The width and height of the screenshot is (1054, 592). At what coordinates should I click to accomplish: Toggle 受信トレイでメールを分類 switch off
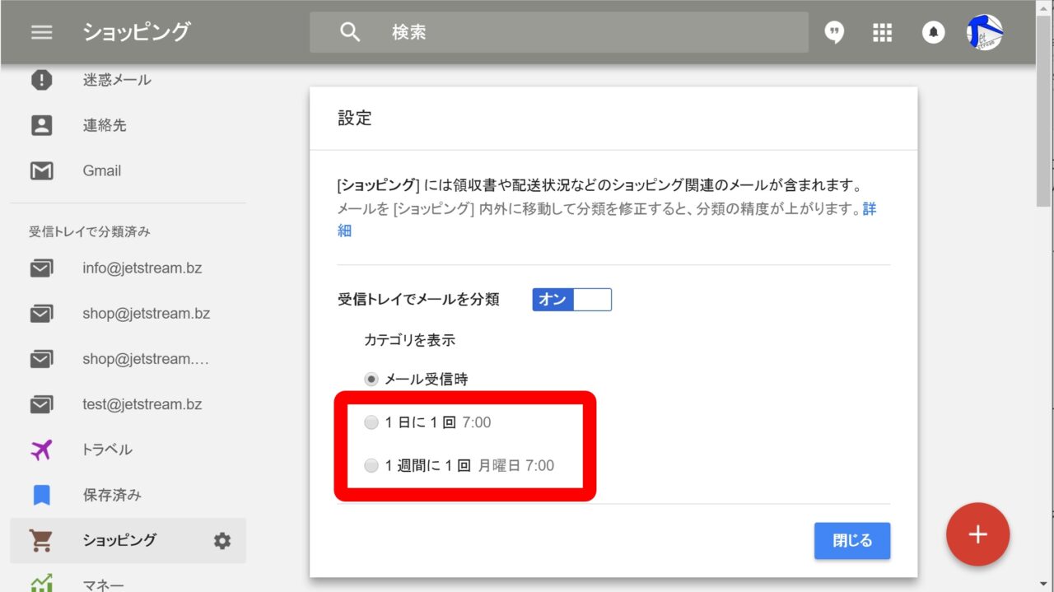[571, 300]
